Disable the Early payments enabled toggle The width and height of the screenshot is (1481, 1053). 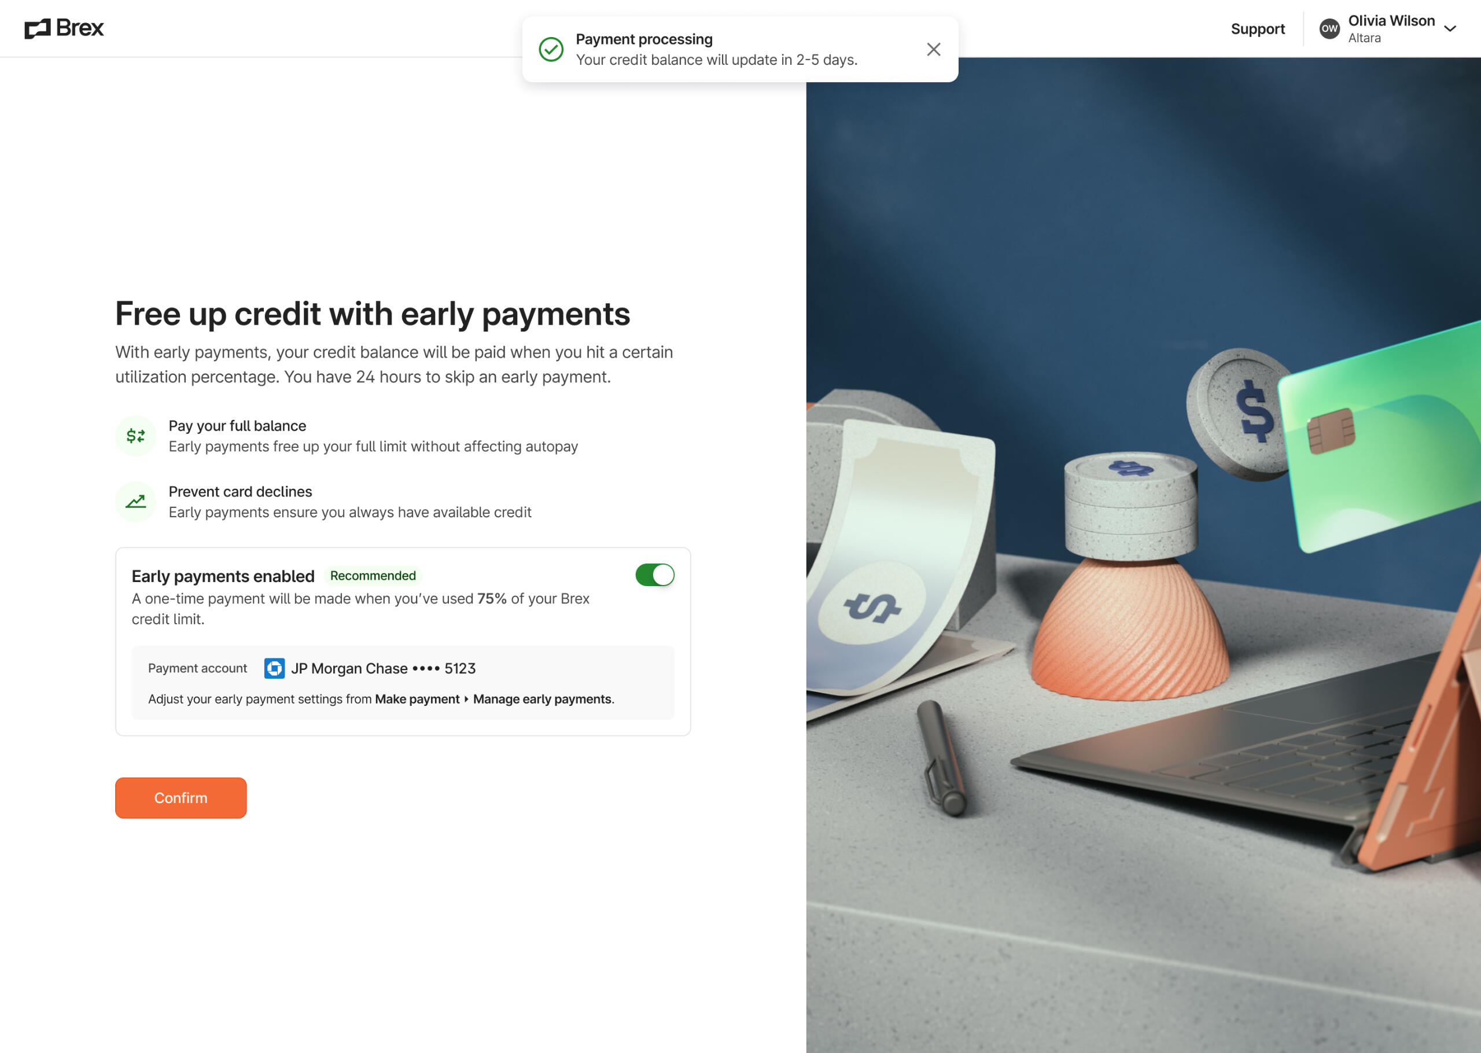[x=655, y=575]
